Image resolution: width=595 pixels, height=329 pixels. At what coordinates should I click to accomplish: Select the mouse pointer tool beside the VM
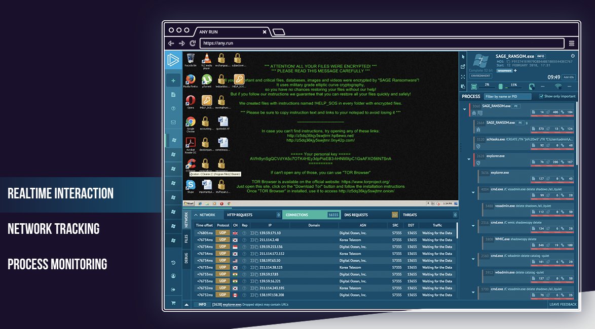pos(463,57)
